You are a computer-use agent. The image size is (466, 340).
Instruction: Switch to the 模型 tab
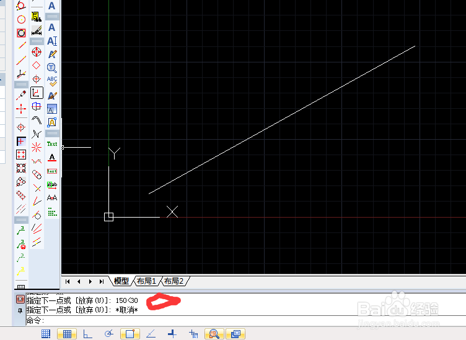121,281
